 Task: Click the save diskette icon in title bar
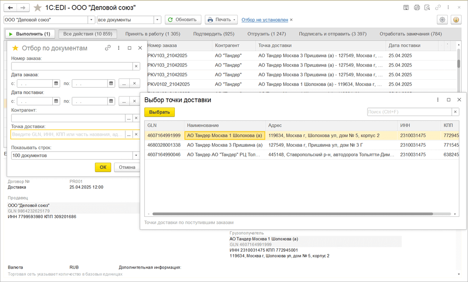pyautogui.click(x=406, y=8)
